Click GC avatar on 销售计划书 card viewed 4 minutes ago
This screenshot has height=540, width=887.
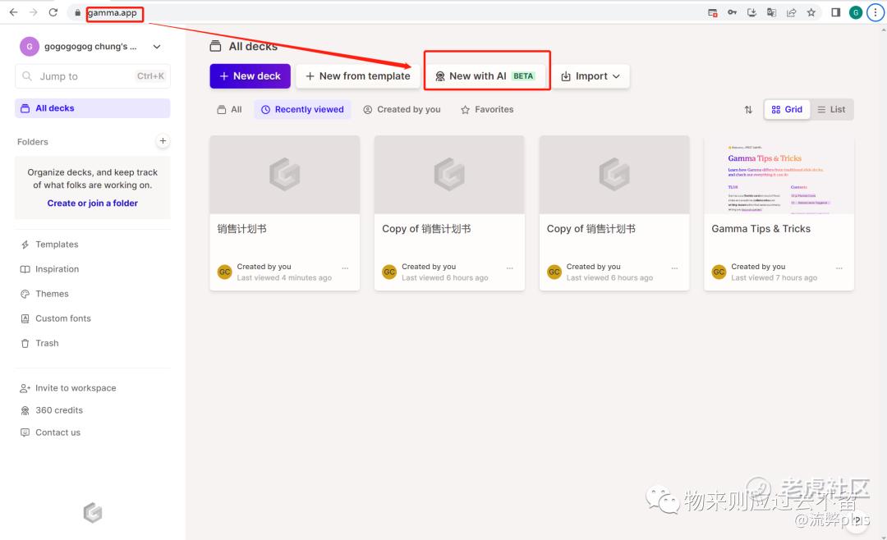pyautogui.click(x=224, y=272)
